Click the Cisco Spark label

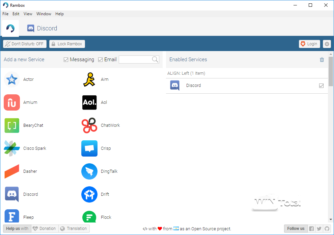pos(35,148)
